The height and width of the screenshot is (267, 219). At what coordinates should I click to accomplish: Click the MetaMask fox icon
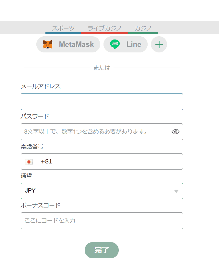[x=48, y=44]
